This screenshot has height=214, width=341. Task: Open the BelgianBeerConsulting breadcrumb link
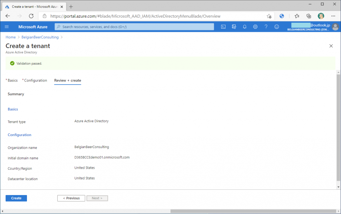point(40,37)
